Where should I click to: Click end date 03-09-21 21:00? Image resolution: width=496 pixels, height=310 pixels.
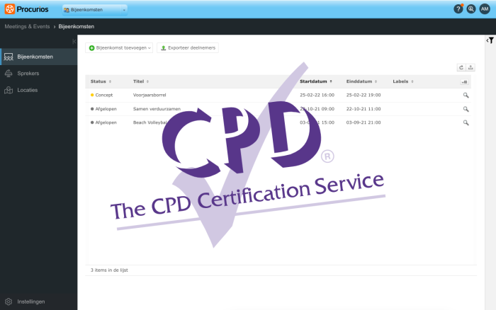coord(363,122)
